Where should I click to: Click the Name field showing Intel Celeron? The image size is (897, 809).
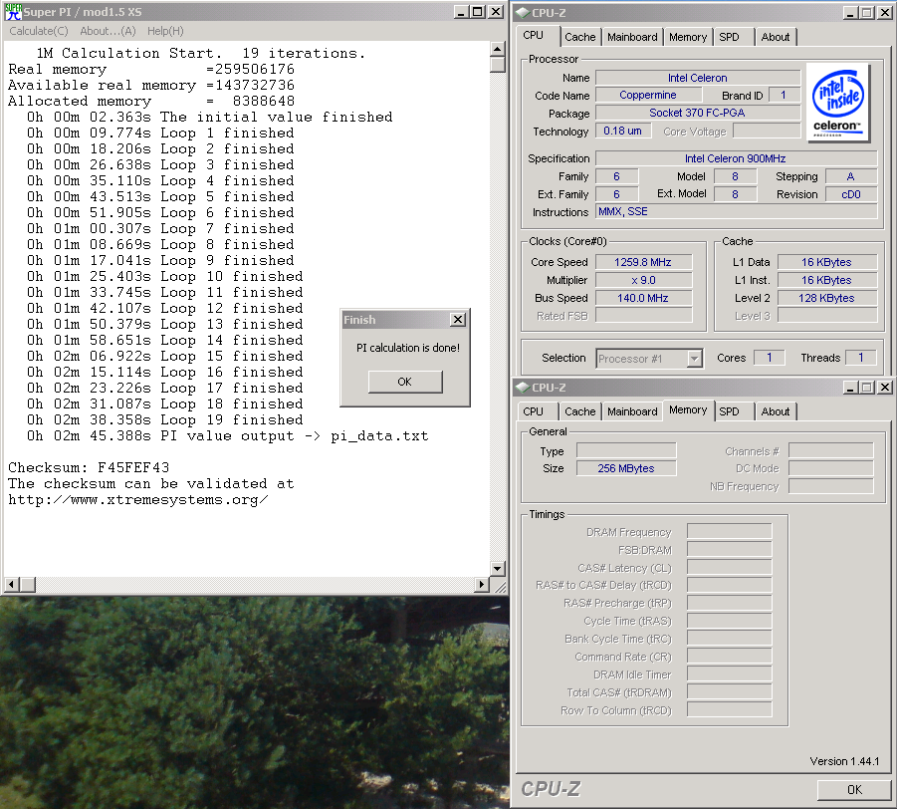tap(697, 78)
